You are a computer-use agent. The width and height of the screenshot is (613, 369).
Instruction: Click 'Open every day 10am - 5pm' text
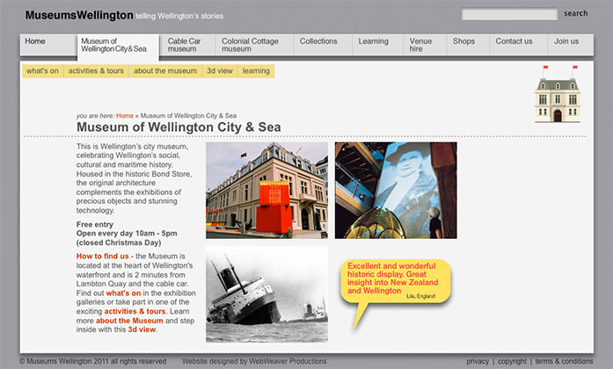[x=127, y=234]
